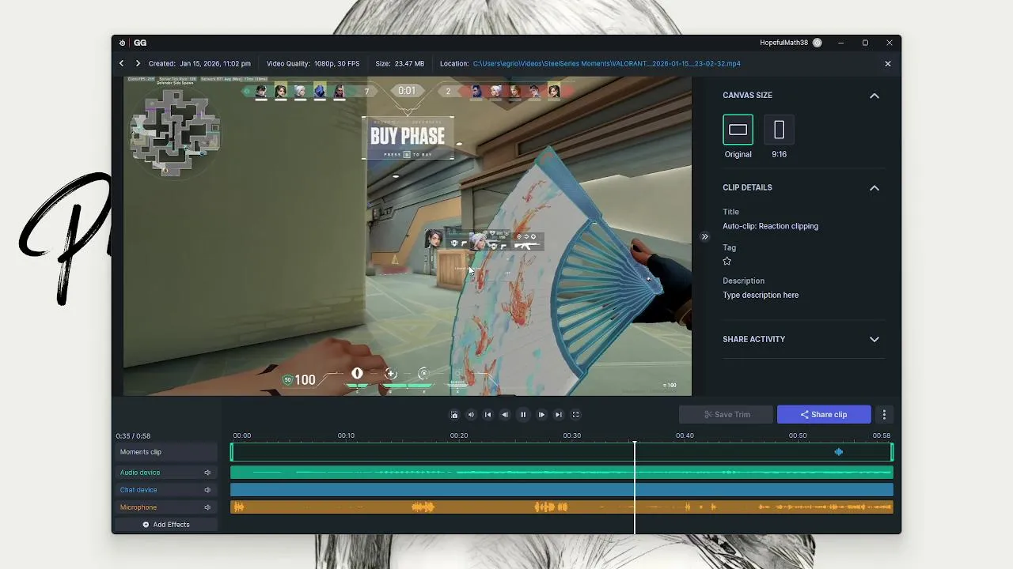
Task: Click the Moments clip track bar
Action: click(562, 452)
